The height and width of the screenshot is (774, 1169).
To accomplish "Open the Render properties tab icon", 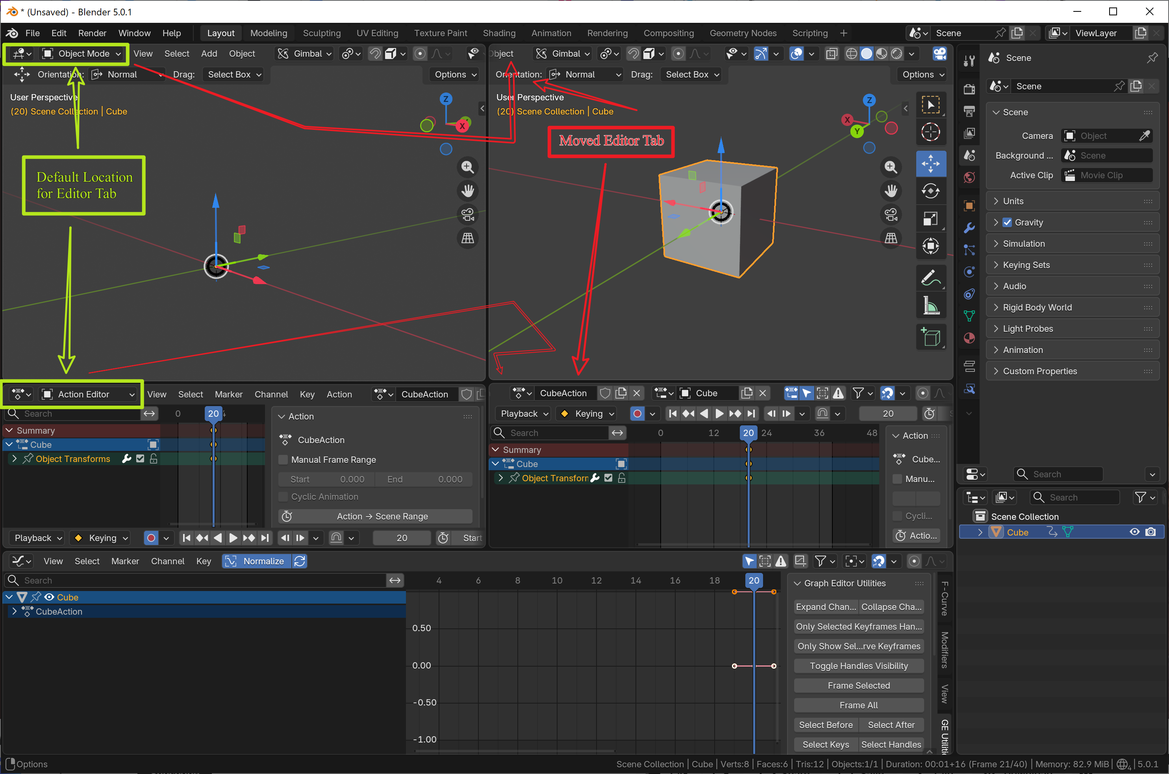I will point(969,89).
